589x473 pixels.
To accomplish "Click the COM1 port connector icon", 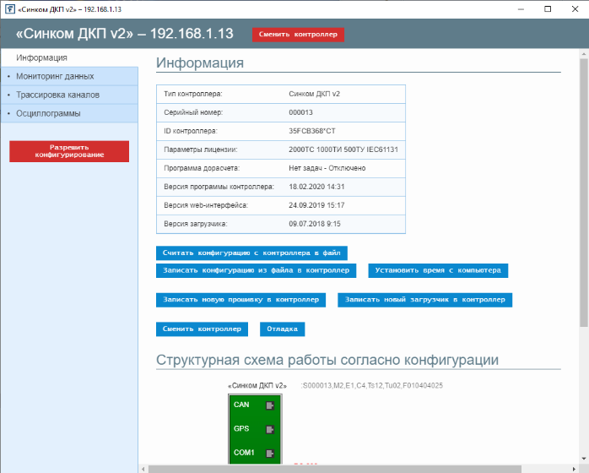I will click(270, 454).
